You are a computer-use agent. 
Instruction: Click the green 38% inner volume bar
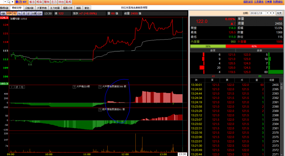click(x=208, y=46)
